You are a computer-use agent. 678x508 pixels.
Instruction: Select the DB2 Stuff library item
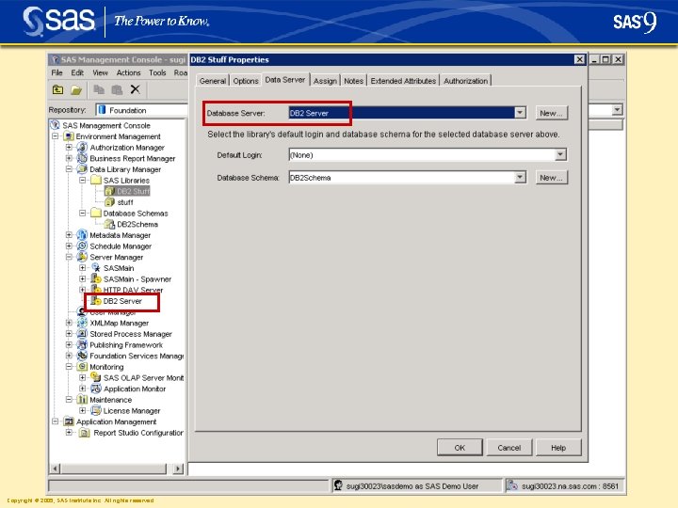coord(133,191)
